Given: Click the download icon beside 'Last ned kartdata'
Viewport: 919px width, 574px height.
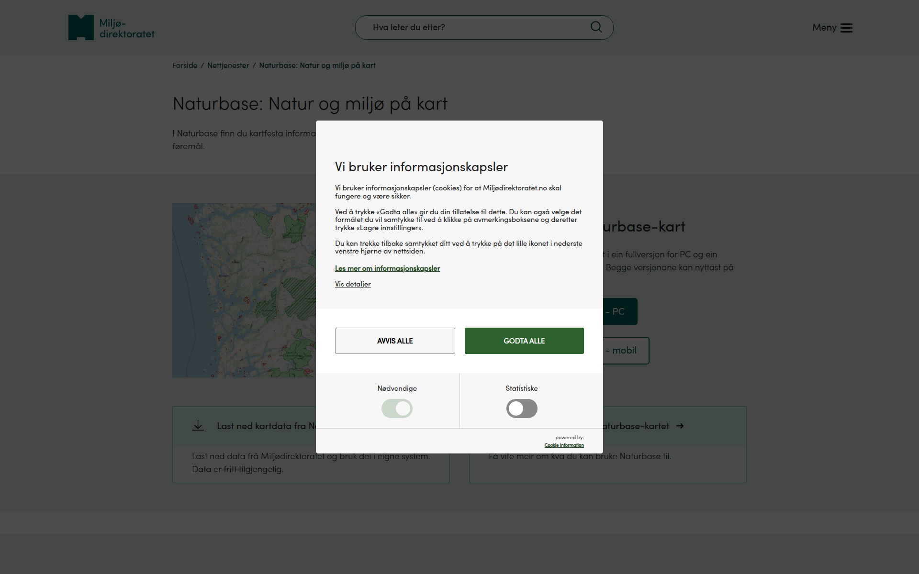Looking at the screenshot, I should [x=198, y=426].
